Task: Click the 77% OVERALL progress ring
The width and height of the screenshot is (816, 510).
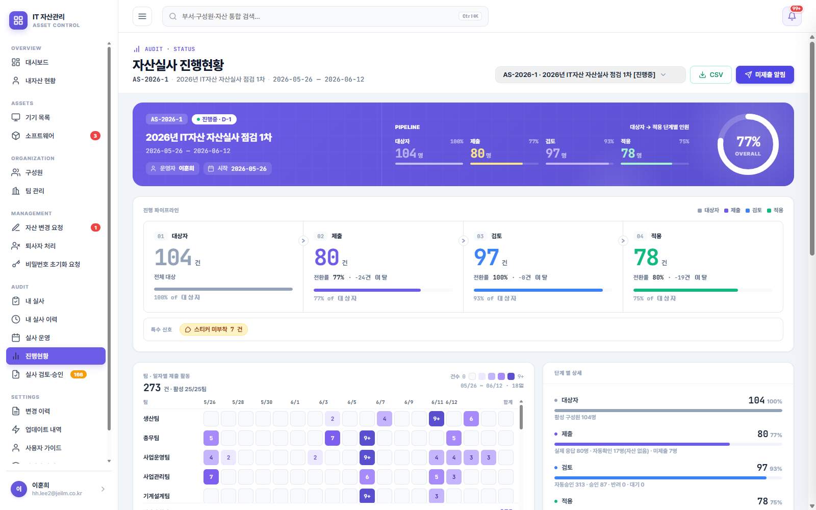Action: (x=748, y=144)
